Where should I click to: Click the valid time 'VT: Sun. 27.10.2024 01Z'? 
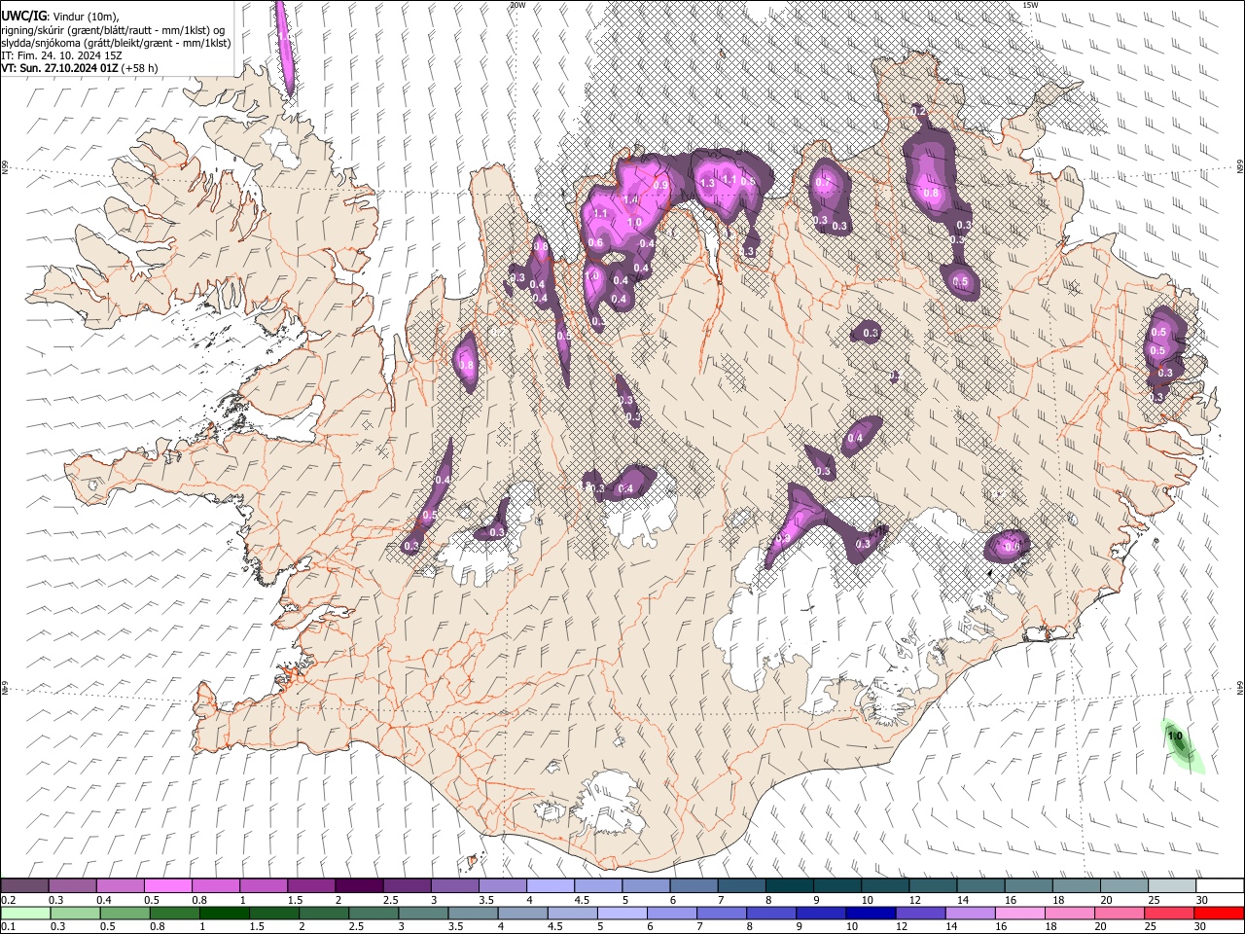coord(59,68)
